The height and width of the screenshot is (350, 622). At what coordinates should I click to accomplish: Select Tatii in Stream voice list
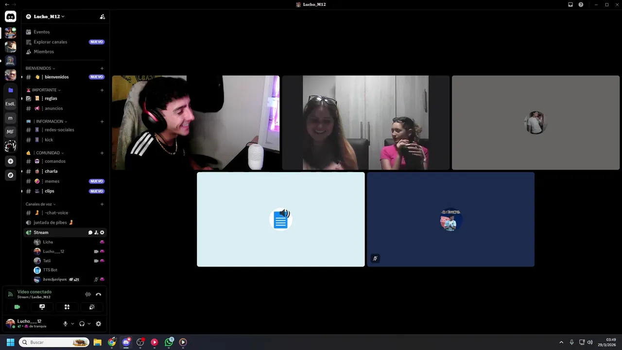click(69, 261)
